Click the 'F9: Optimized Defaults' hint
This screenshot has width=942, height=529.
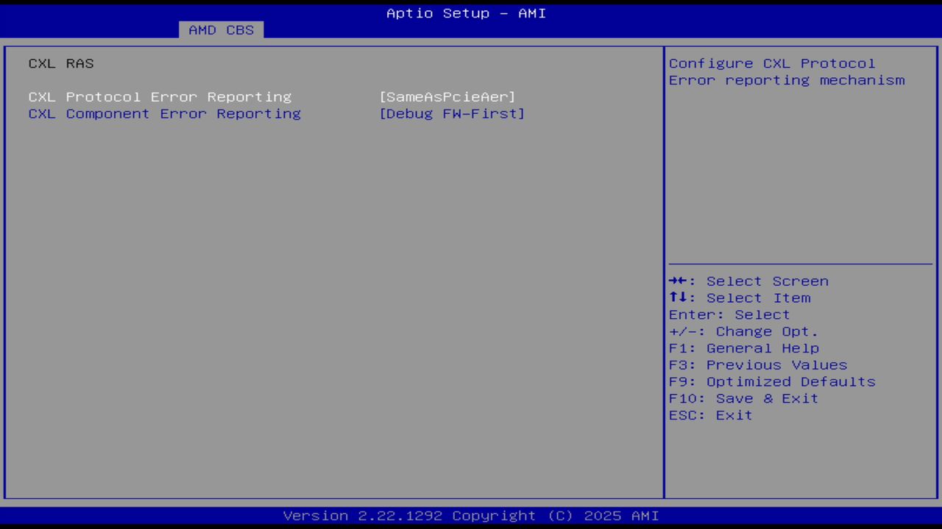click(772, 383)
